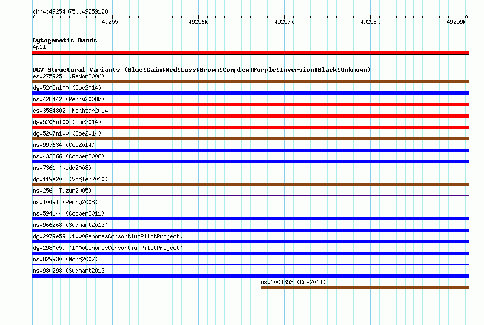Open variant nsv10491 (Perry2008) label

pos(65,202)
